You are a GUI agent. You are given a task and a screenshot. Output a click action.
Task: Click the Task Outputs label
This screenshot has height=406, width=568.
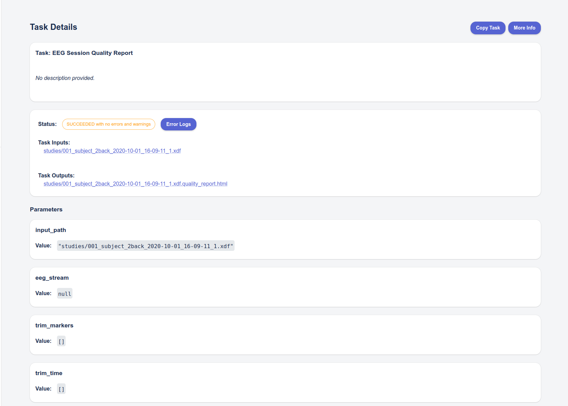point(56,175)
